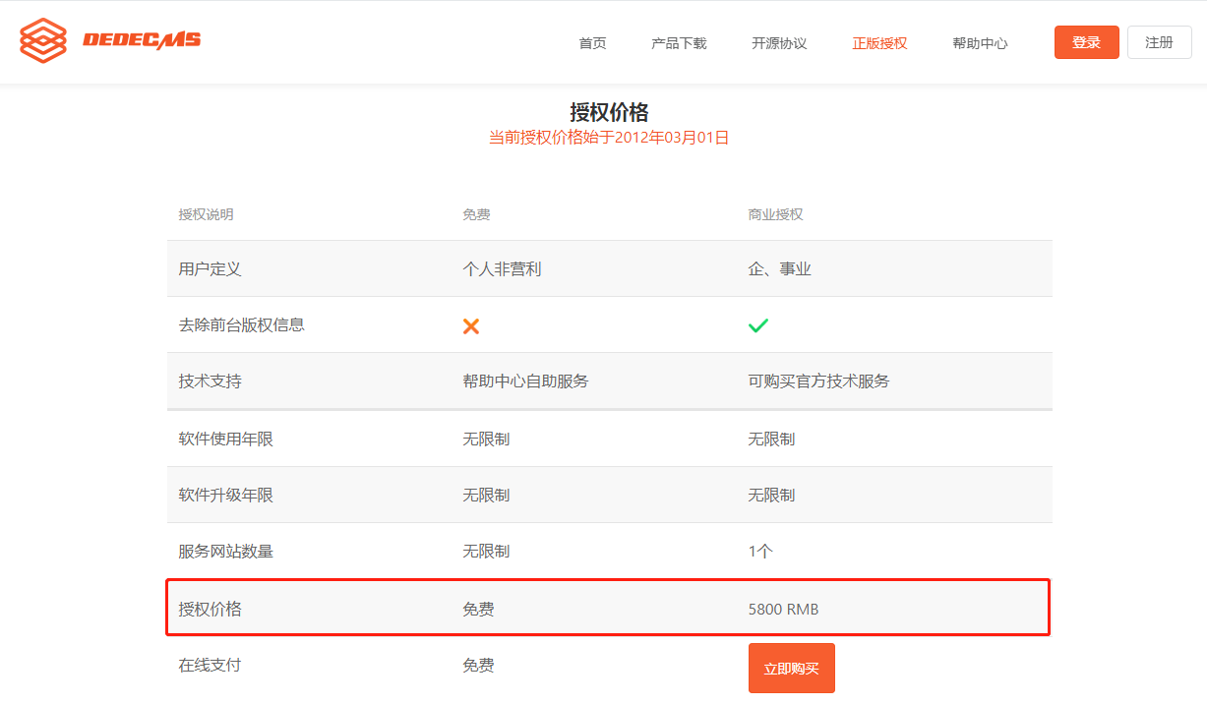This screenshot has width=1207, height=704.
Task: Click the green checkmark in commercial column
Action: (x=758, y=325)
